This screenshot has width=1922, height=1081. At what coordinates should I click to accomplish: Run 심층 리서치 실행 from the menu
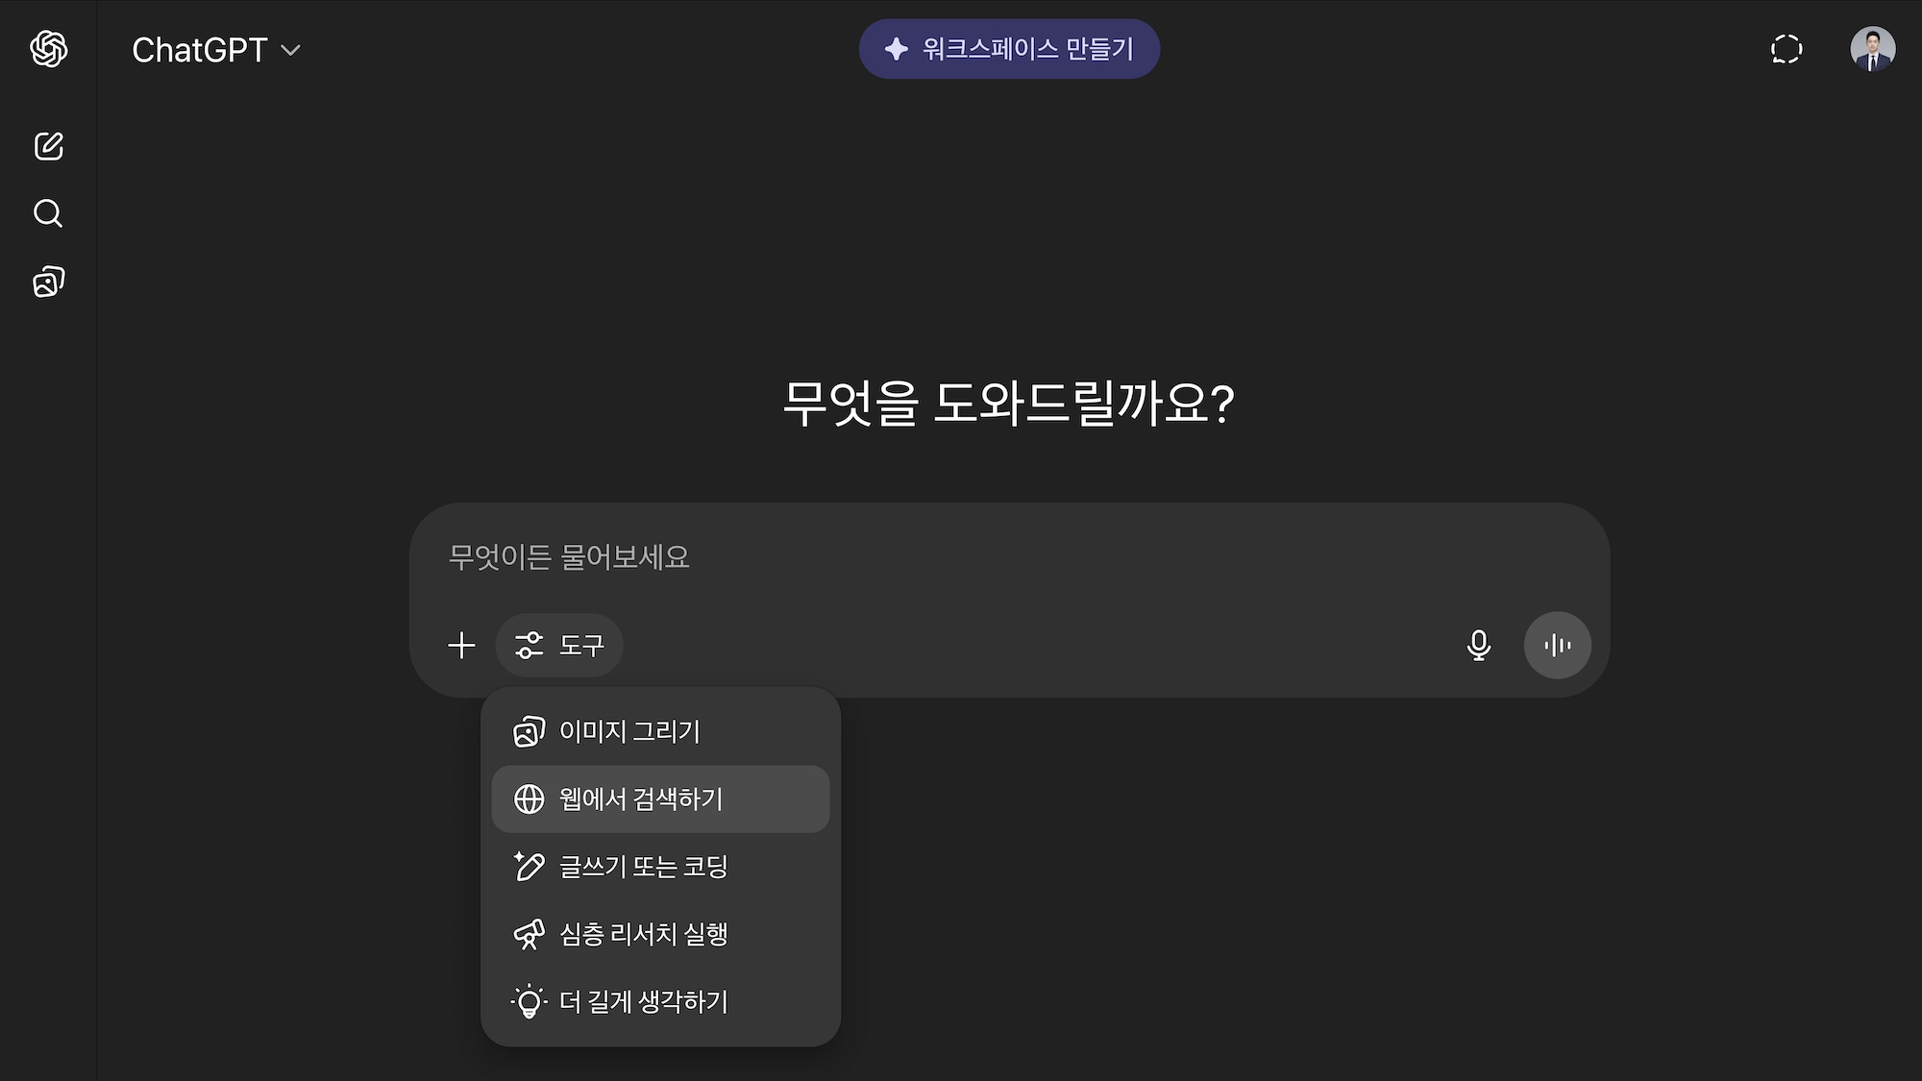coord(644,933)
